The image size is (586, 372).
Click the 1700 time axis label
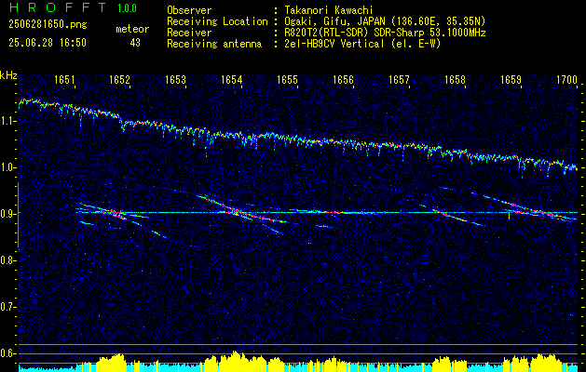[x=567, y=80]
